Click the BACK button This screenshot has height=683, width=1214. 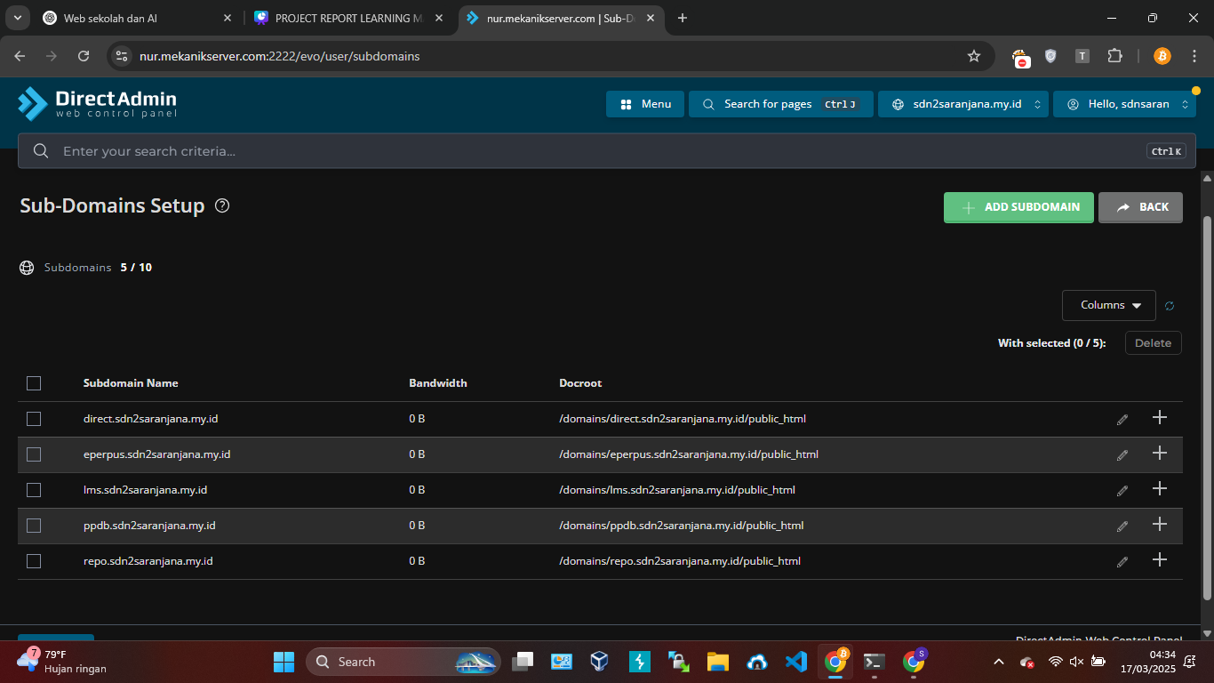tap(1140, 207)
